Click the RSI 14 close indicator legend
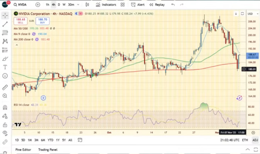 point(21,105)
